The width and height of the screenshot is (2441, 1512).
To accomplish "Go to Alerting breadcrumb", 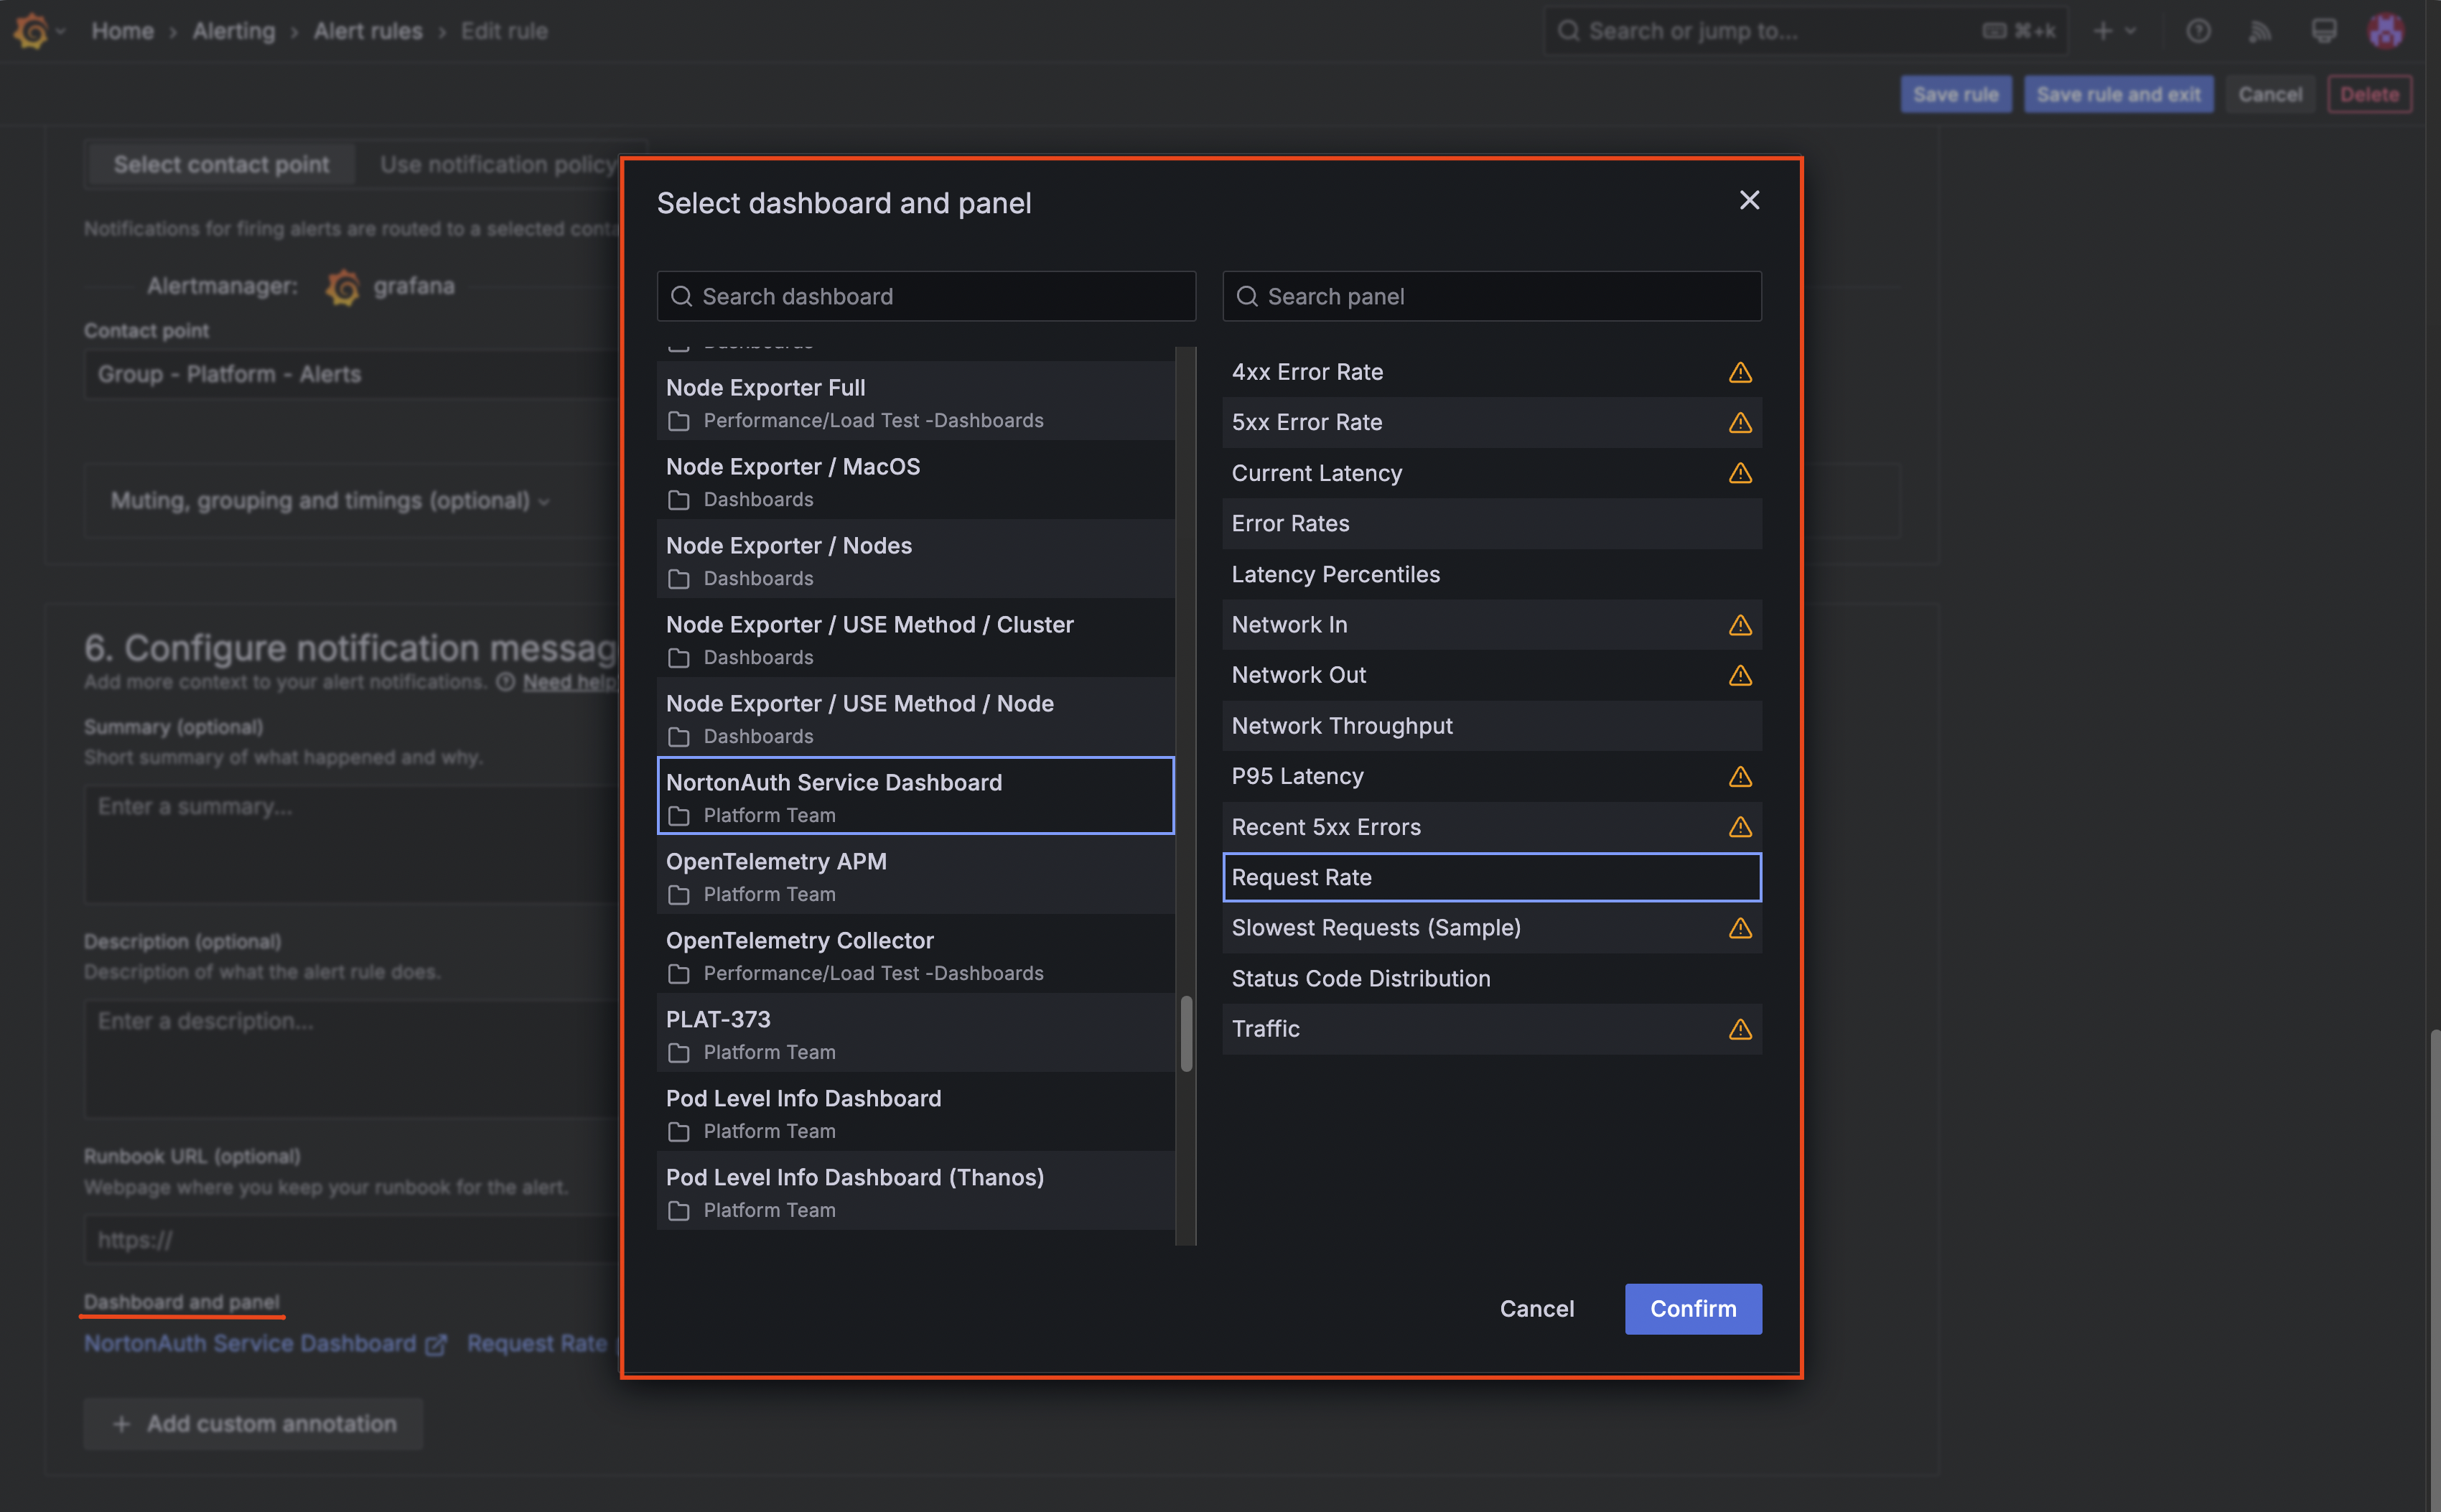I will 233,31.
